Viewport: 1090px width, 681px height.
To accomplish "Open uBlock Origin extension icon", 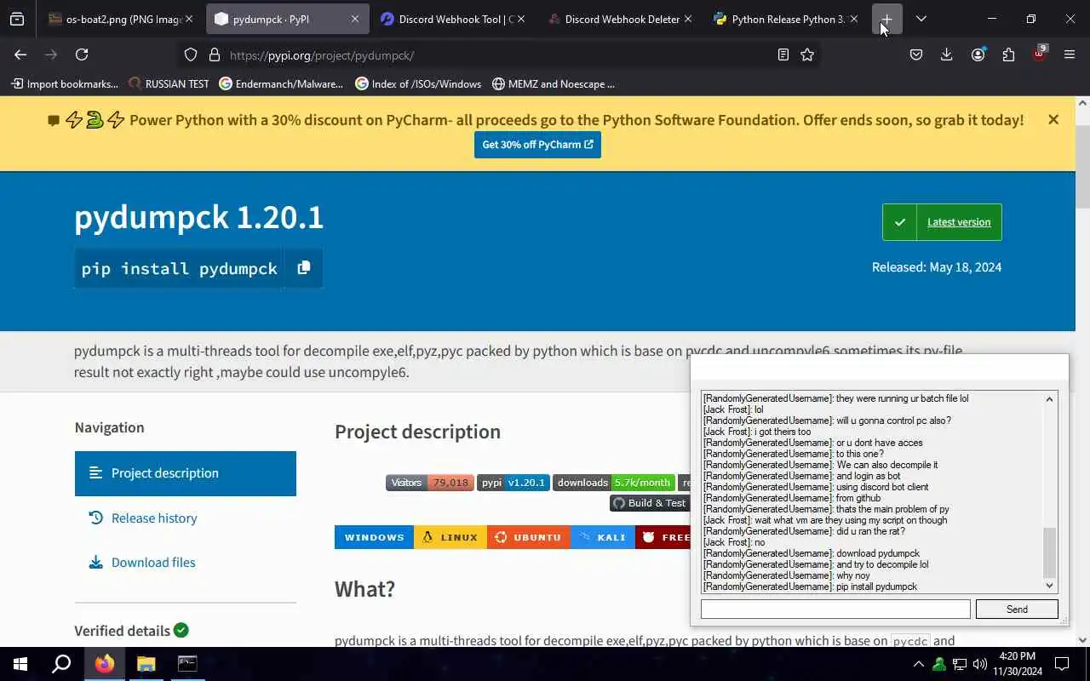I will tap(1039, 54).
